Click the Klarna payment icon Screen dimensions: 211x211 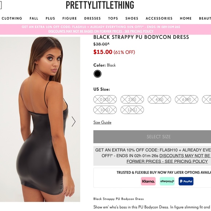[148, 181]
